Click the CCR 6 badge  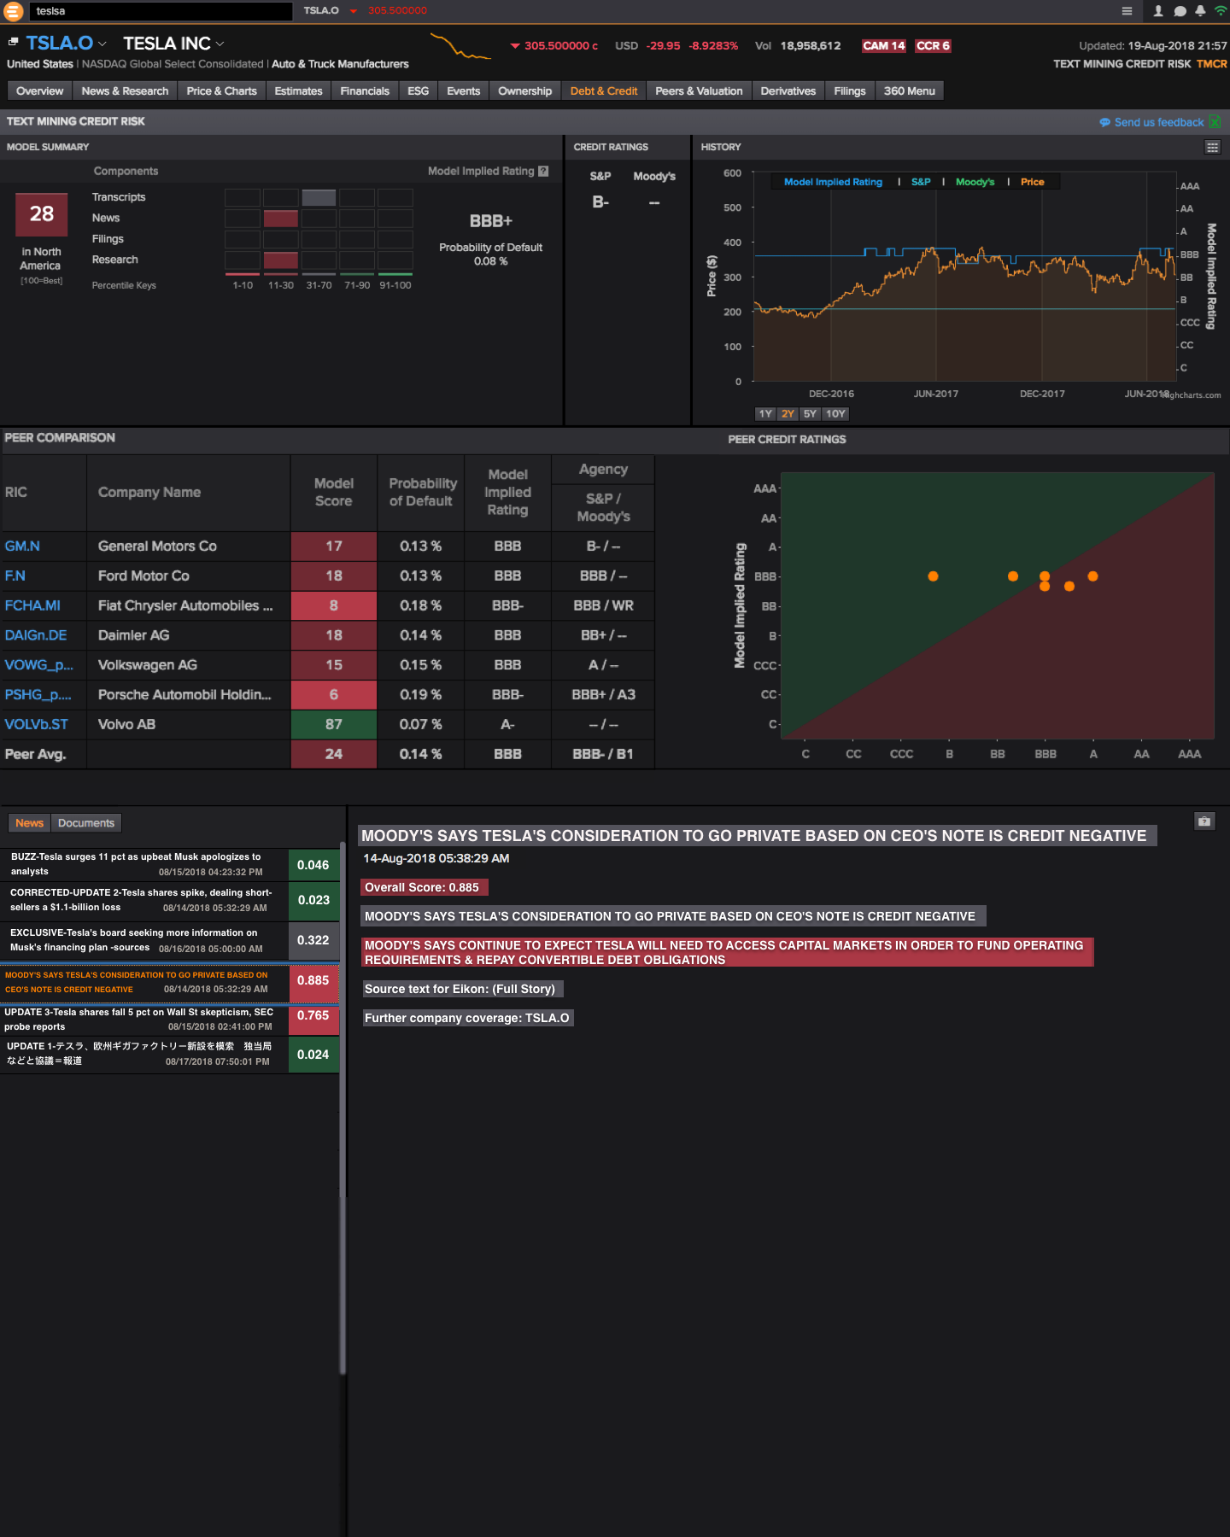click(x=933, y=46)
